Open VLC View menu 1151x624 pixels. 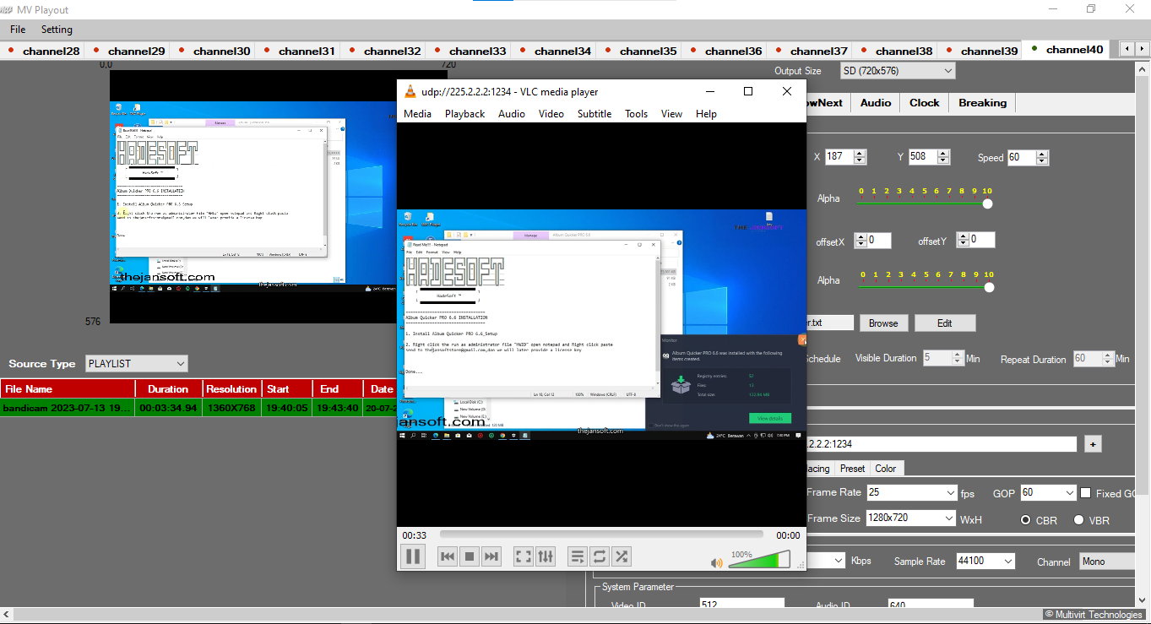[671, 114]
